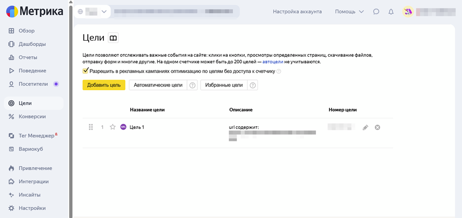Open the book guide icon next to Цели

click(x=113, y=38)
